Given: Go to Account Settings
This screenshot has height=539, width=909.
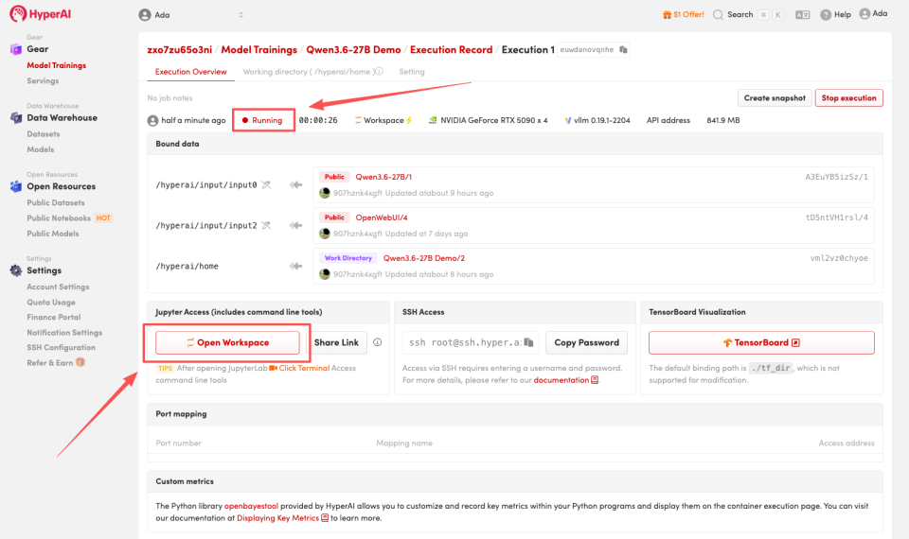Looking at the screenshot, I should click(58, 287).
